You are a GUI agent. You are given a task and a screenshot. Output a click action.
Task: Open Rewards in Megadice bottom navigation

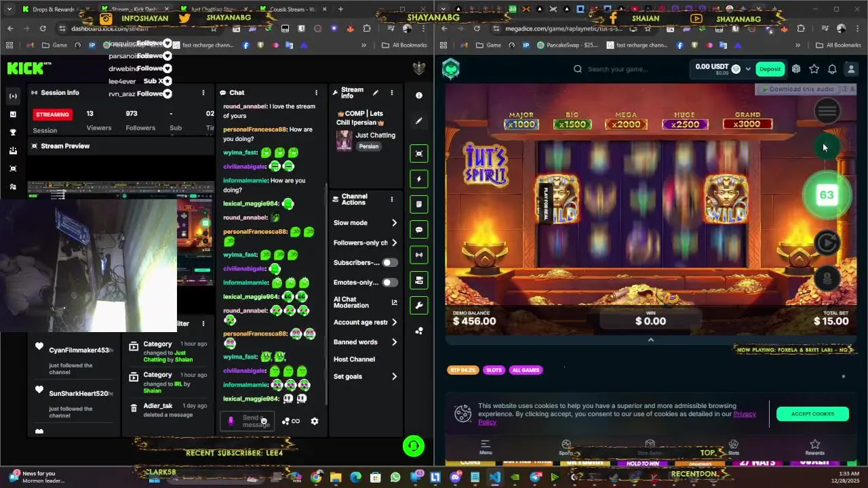coord(815,447)
